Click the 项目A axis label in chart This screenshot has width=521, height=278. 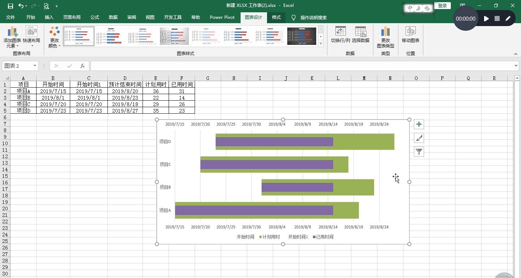[165, 210]
